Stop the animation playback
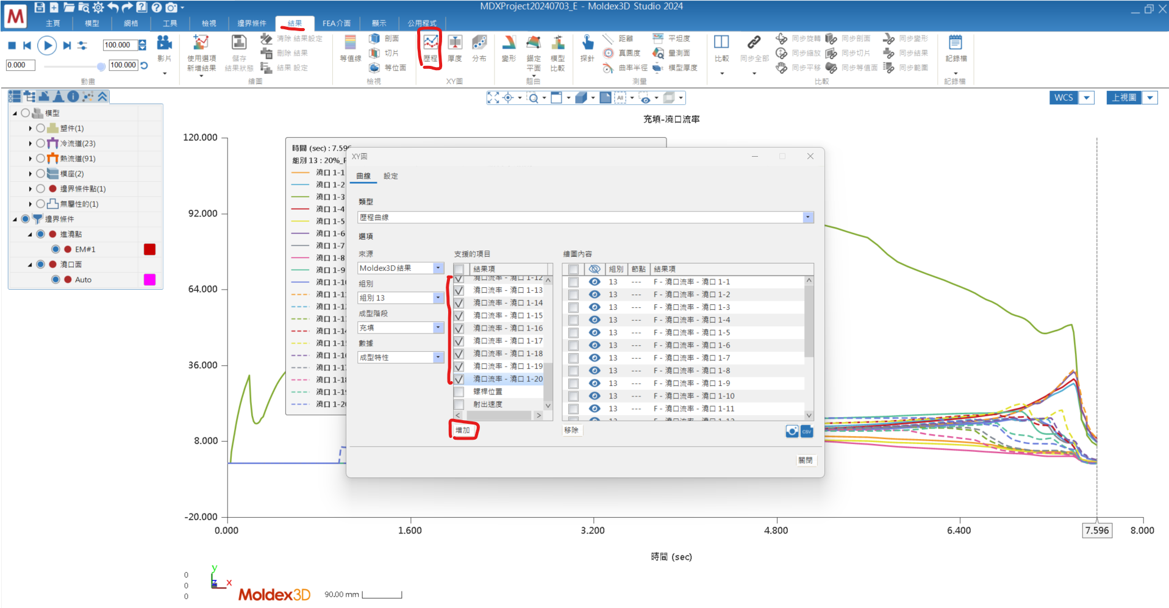The width and height of the screenshot is (1169, 608). [12, 45]
